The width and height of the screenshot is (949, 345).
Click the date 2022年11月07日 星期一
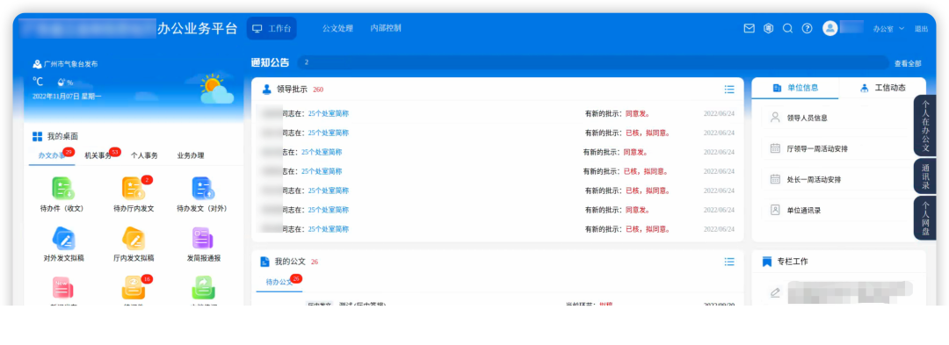tap(67, 96)
